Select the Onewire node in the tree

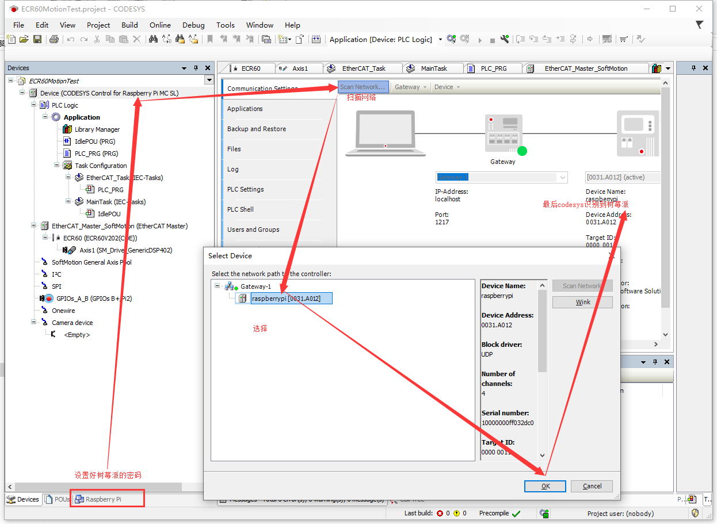pos(63,311)
